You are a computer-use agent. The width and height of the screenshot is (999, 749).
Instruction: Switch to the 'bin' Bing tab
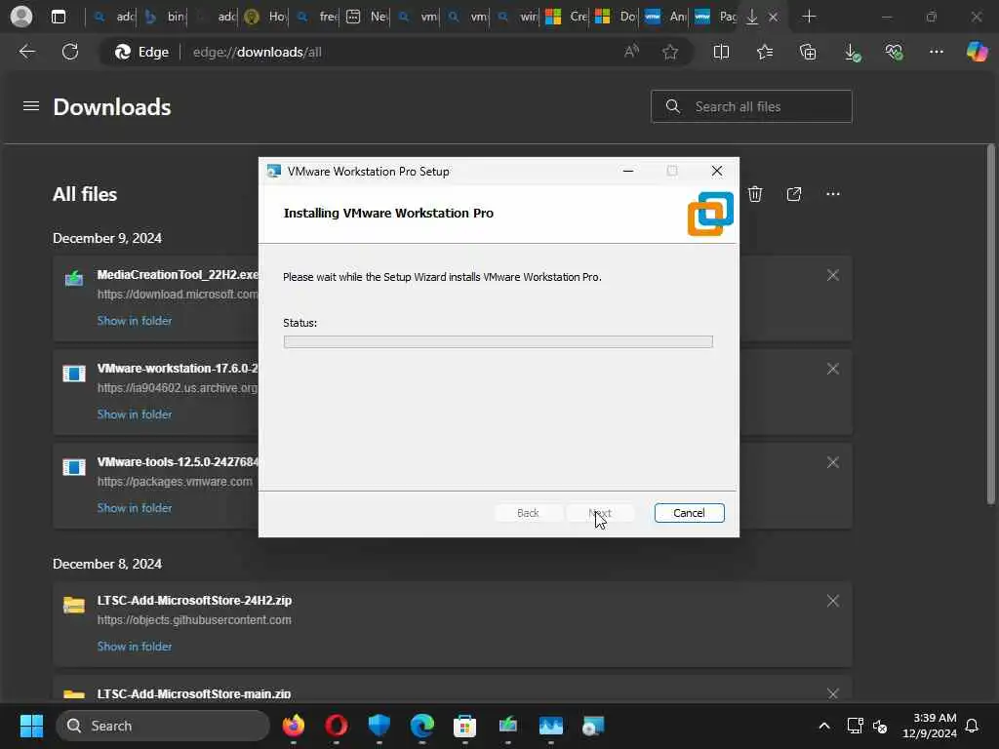(x=164, y=17)
